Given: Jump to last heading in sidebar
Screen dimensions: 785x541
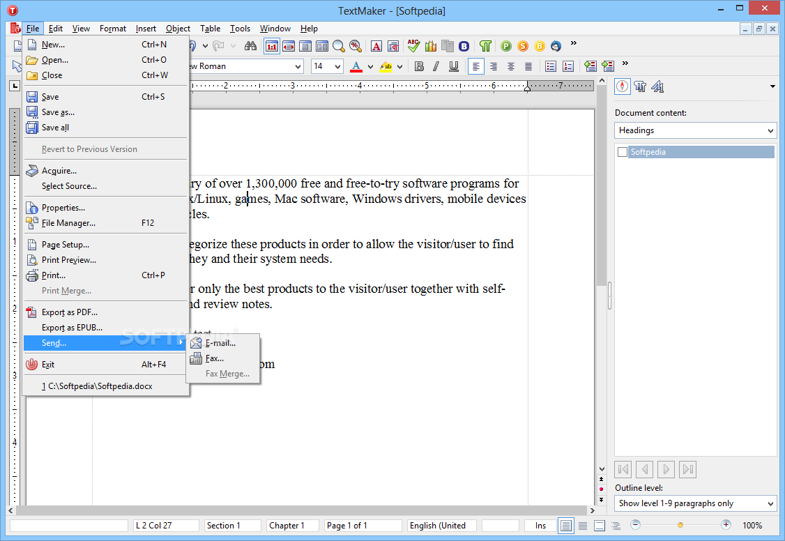Looking at the screenshot, I should point(688,469).
